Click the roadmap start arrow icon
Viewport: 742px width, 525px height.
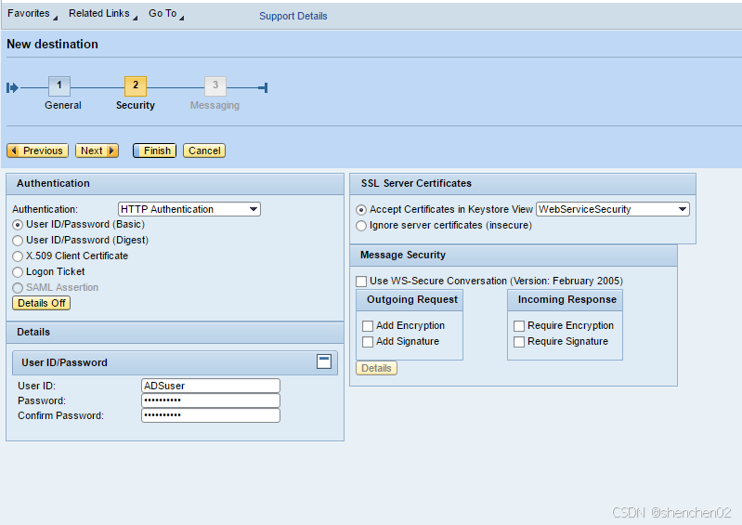click(12, 87)
